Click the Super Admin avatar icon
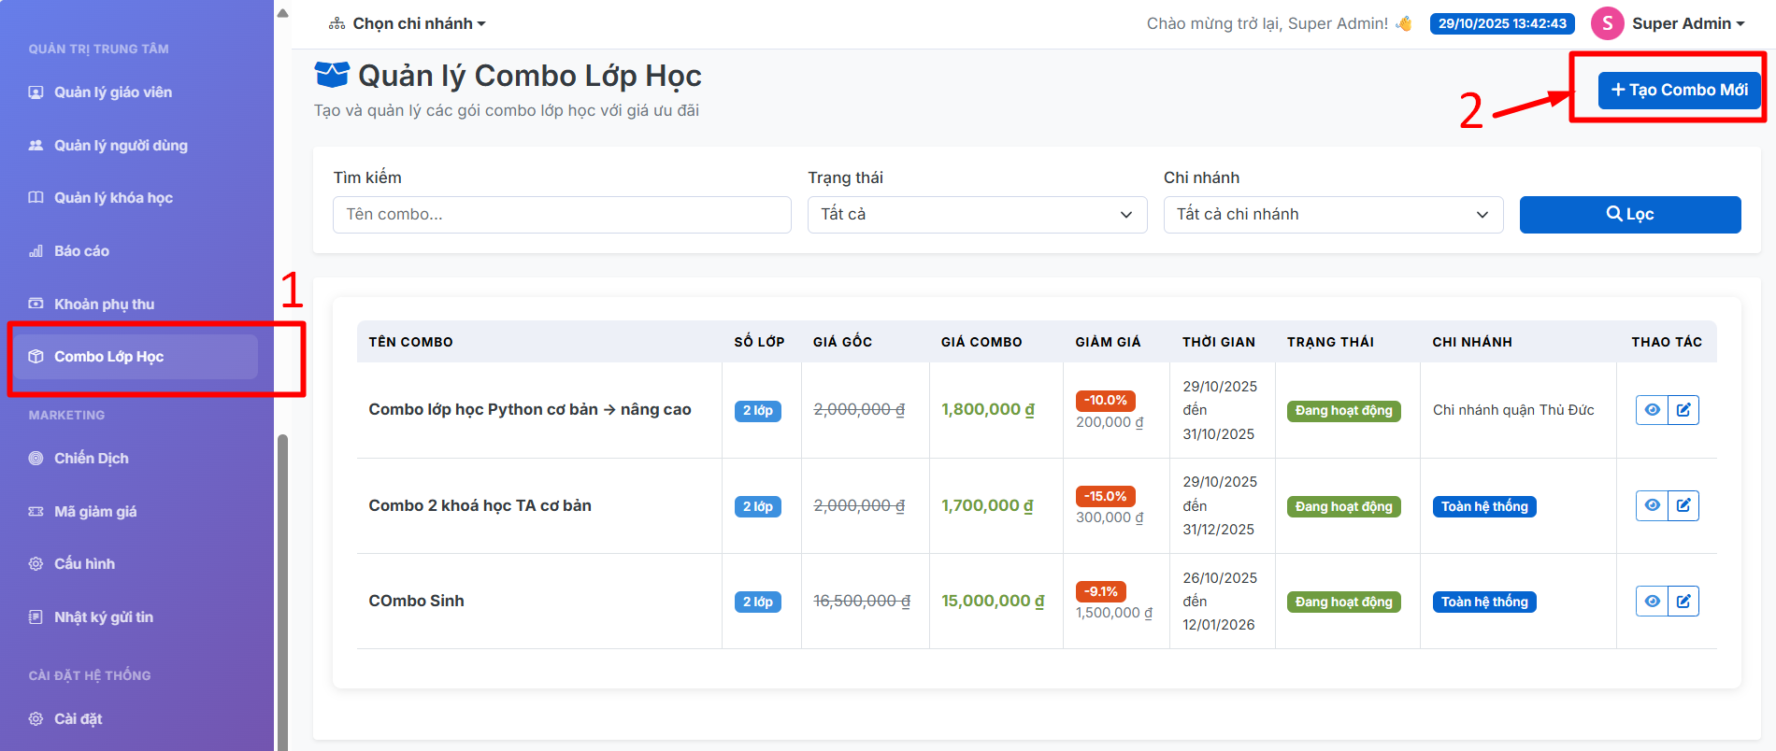 click(1607, 23)
